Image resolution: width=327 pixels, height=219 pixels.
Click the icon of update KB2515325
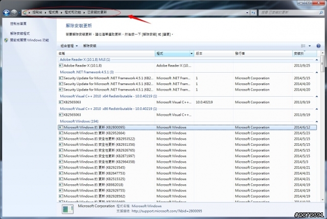[61, 179]
